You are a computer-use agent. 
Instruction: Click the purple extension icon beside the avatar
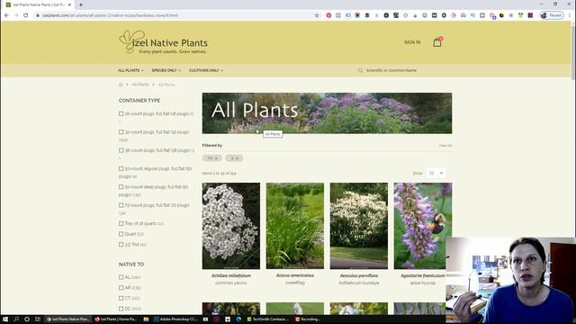[530, 15]
